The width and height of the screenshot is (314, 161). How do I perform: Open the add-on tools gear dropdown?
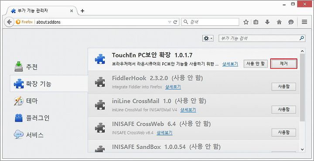pos(208,38)
